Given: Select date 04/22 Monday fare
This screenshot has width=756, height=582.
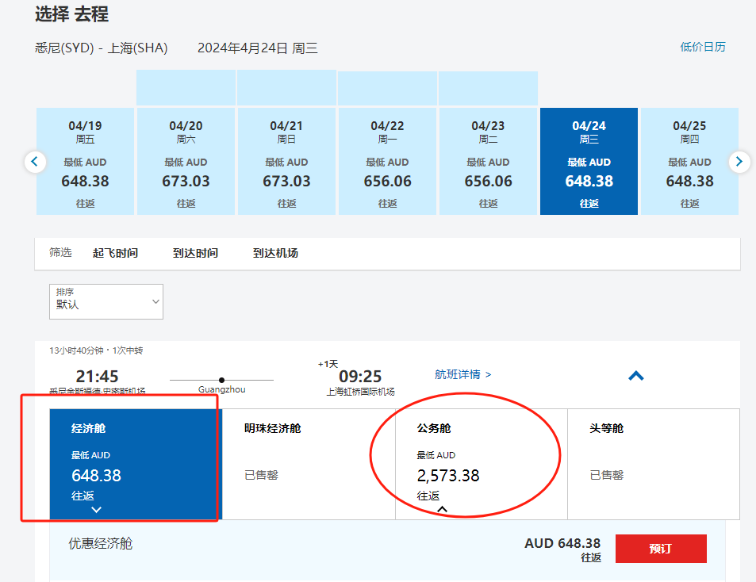Looking at the screenshot, I should click(x=388, y=162).
